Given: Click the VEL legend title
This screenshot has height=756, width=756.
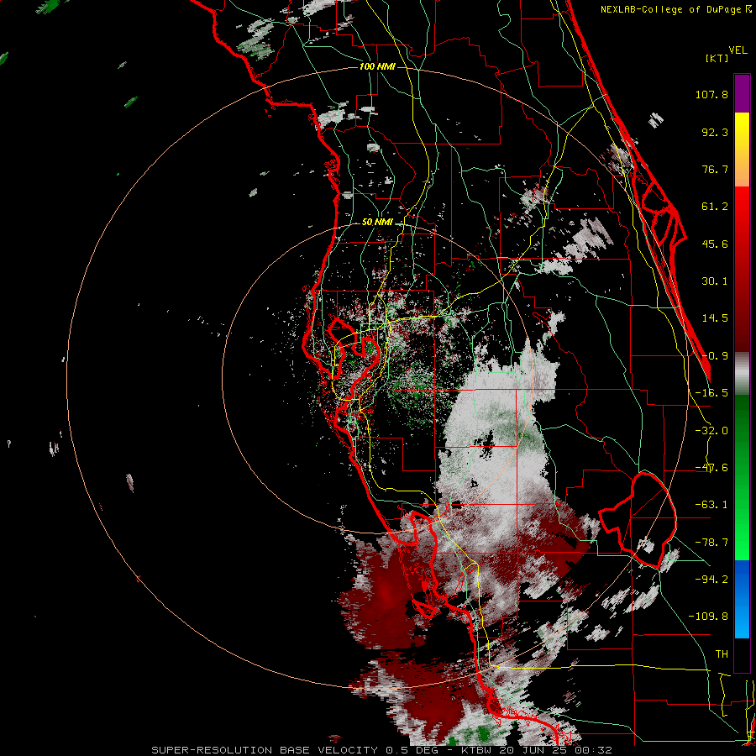Looking at the screenshot, I should point(738,50).
